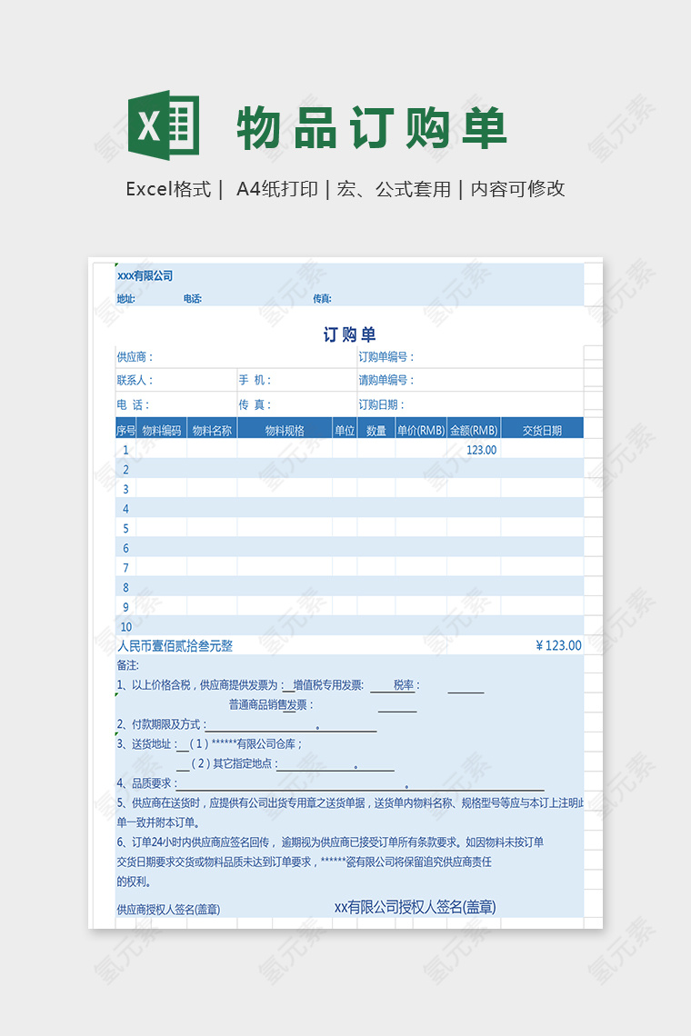
Task: Click the 物料名称 column header
Action: [212, 430]
